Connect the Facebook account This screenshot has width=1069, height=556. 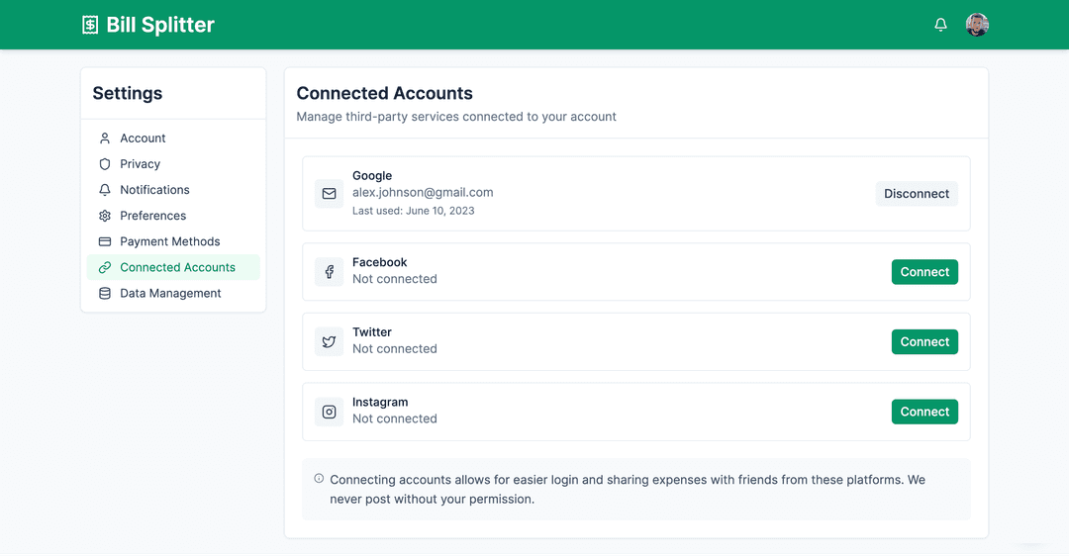[x=924, y=272]
